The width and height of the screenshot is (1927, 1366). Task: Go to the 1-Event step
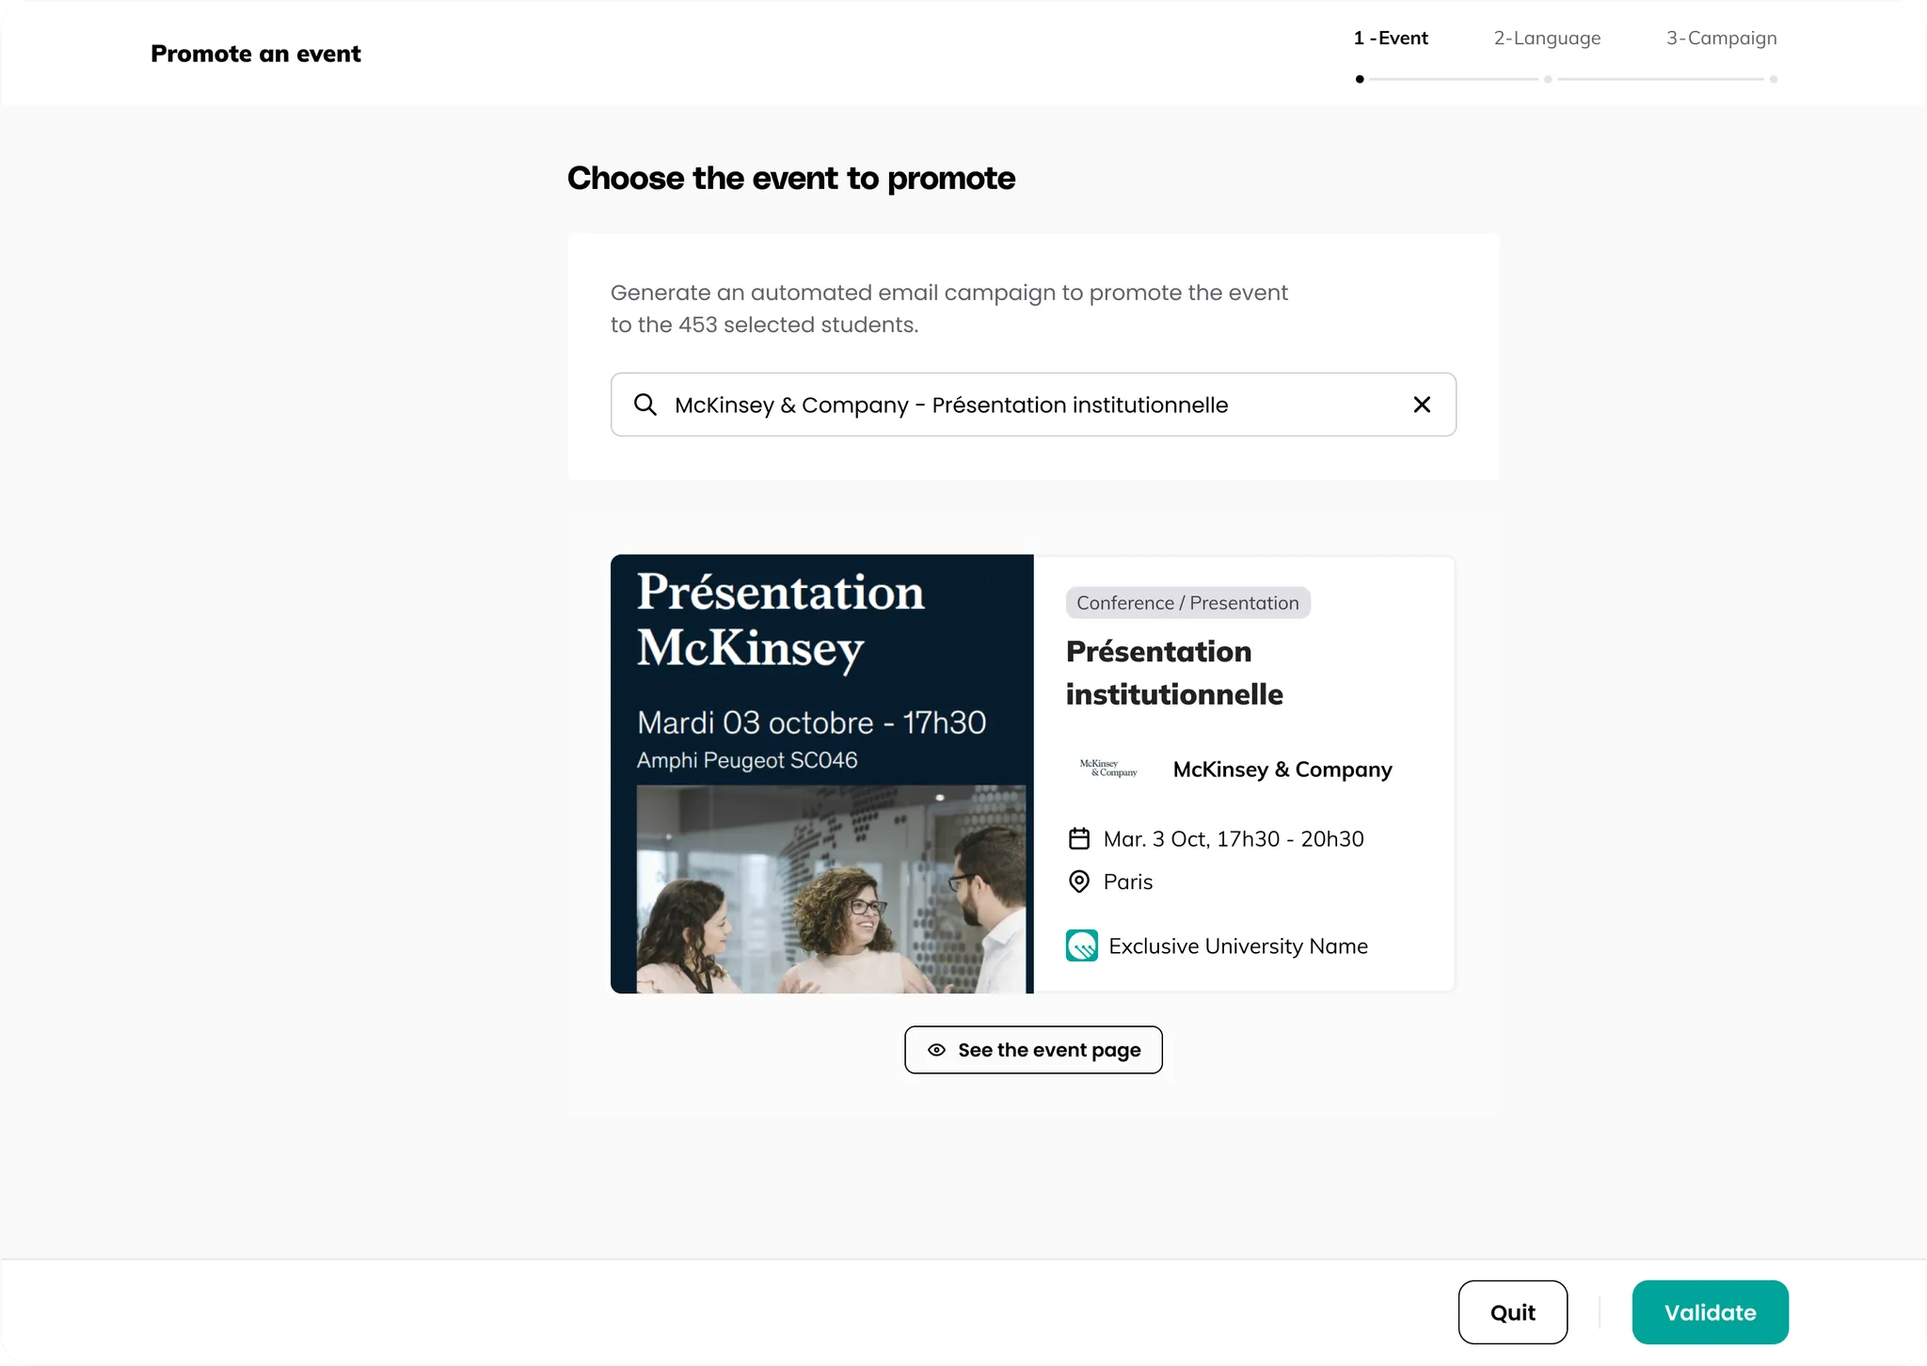tap(1391, 39)
